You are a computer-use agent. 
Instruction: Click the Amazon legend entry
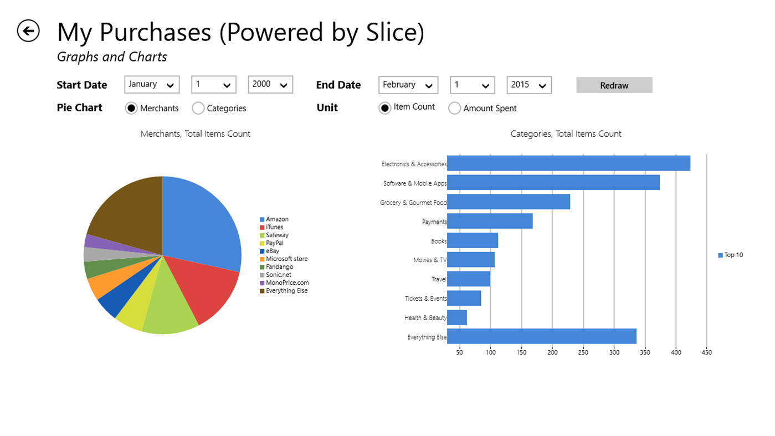(x=274, y=219)
